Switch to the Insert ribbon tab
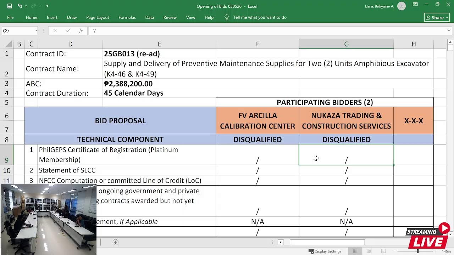The height and width of the screenshot is (255, 454). (52, 17)
